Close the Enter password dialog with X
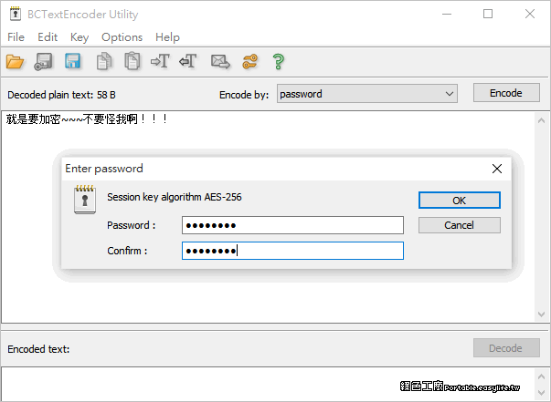Screen dimensions: 551x402 tap(497, 169)
